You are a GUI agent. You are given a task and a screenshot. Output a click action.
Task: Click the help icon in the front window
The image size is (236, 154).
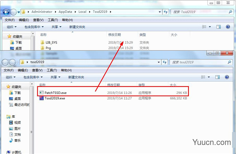227,77
